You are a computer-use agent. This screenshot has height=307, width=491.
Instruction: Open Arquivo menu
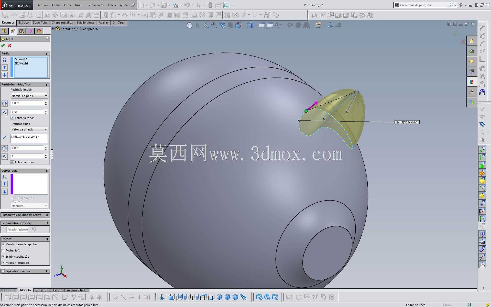(x=43, y=5)
